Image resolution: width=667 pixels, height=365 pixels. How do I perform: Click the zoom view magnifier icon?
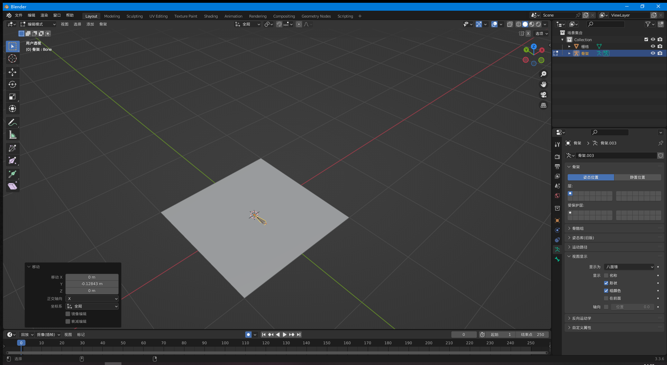pyautogui.click(x=543, y=74)
